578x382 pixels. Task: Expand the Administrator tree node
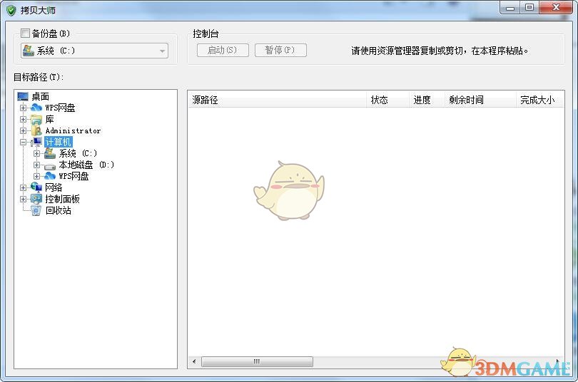[x=24, y=130]
